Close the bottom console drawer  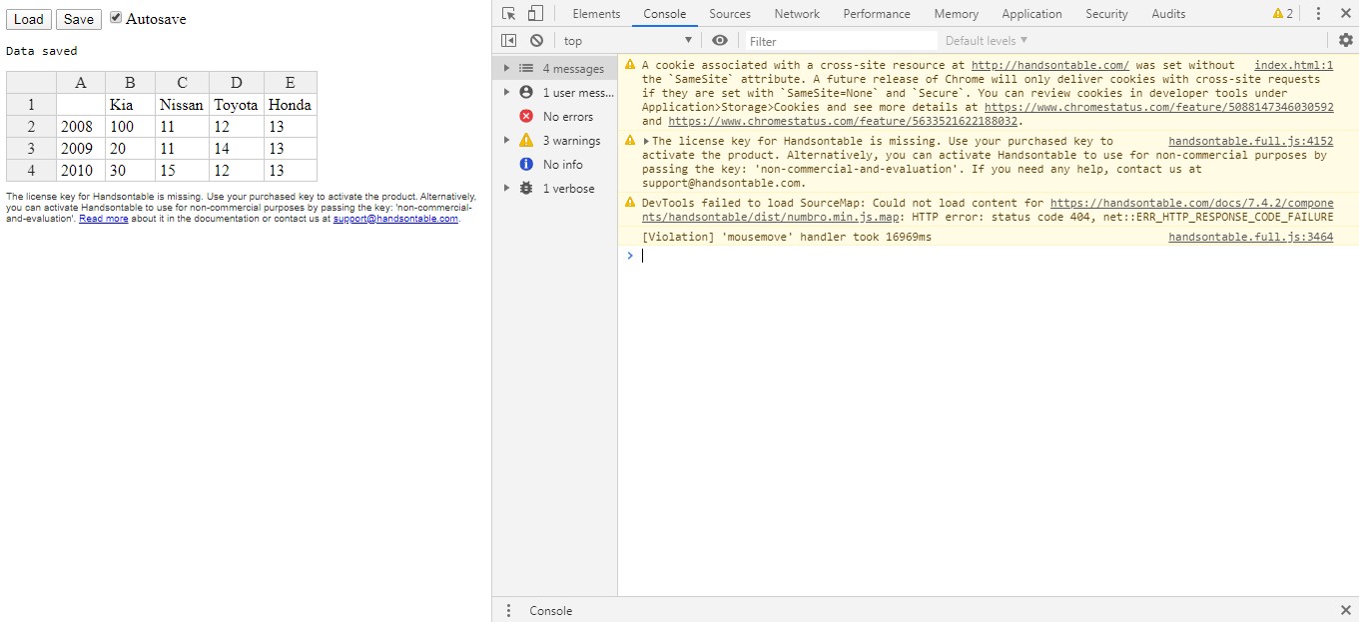click(1345, 610)
